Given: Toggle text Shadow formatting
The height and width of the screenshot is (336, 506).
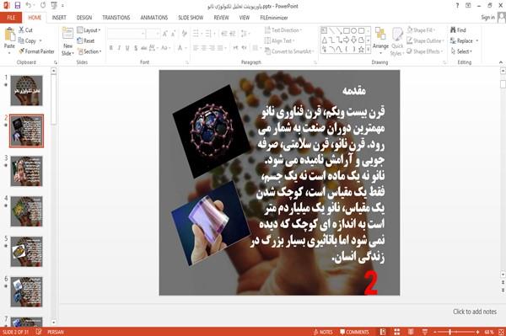Looking at the screenshot, I should point(136,48).
